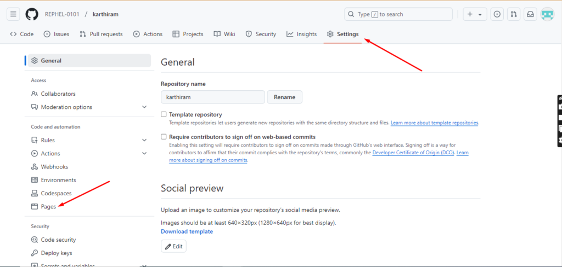Click the Edit social preview button
The image size is (562, 267).
click(173, 246)
